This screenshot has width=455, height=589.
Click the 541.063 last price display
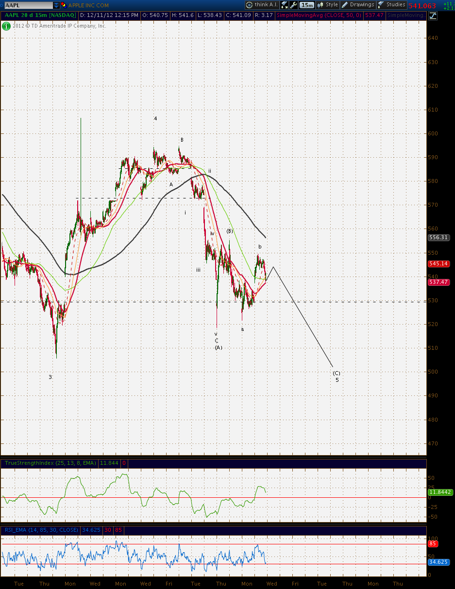pyautogui.click(x=422, y=6)
